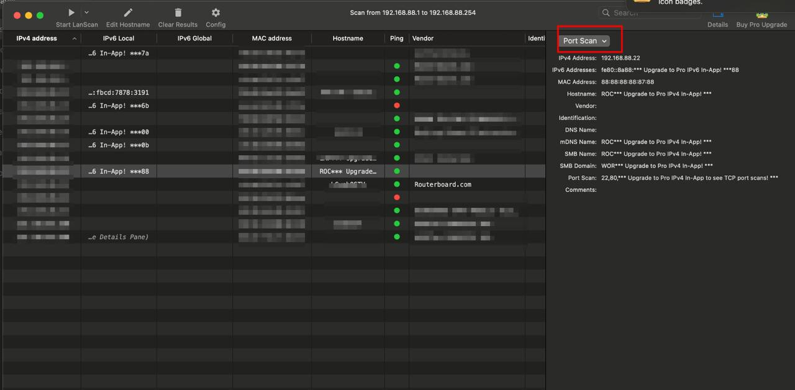Expand the Port Scan dropdown

tap(584, 41)
